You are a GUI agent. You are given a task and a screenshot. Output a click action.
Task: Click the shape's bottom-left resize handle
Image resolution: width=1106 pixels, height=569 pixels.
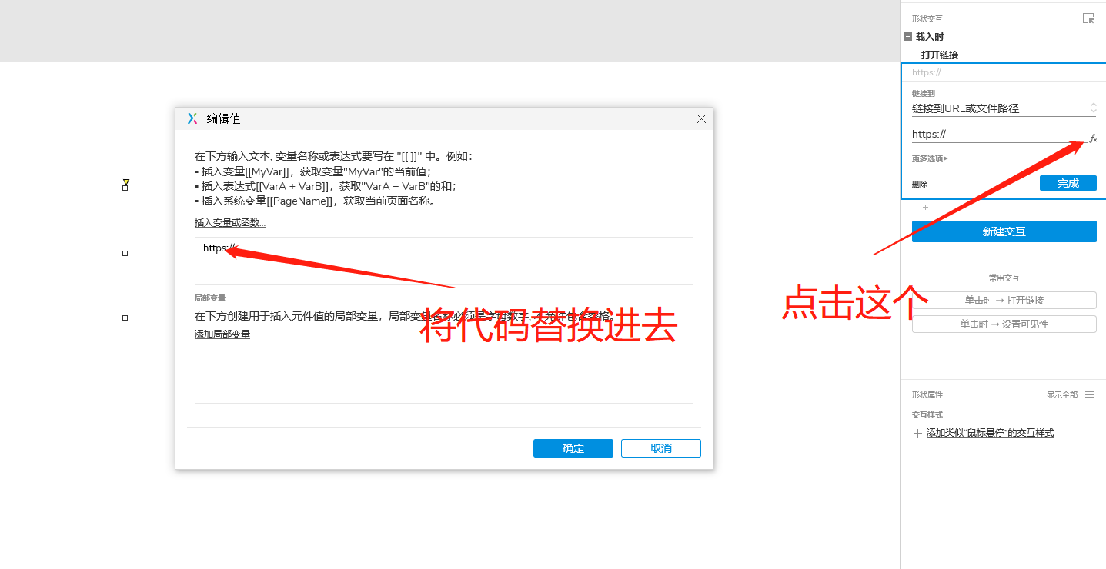125,318
